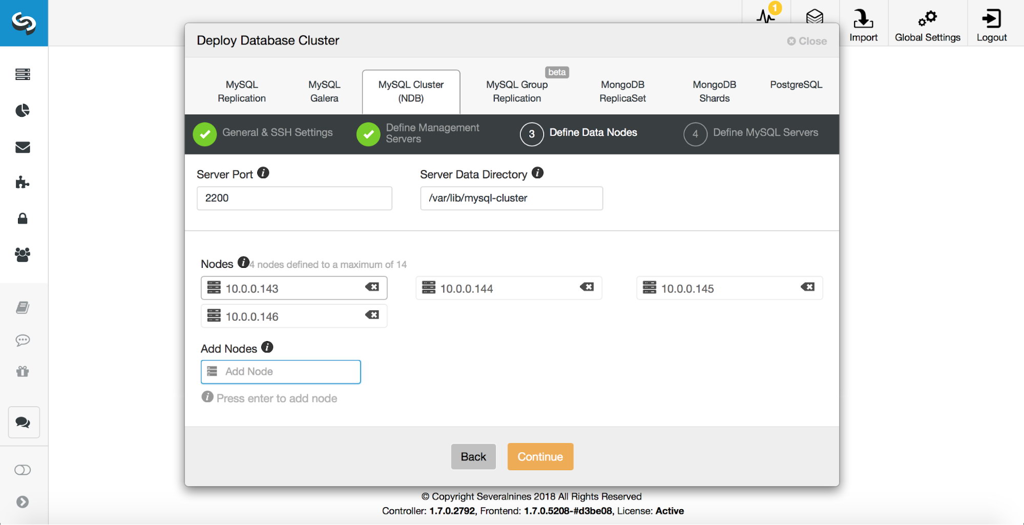Click the Continue button
Screen dimensions: 1024x525
[x=540, y=457]
